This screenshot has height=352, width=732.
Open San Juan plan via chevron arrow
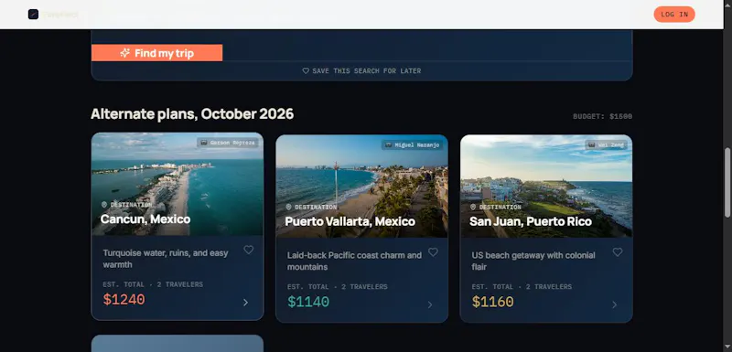pyautogui.click(x=614, y=304)
